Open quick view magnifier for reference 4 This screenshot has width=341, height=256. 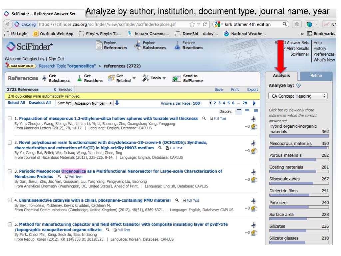pyautogui.click(x=177, y=200)
